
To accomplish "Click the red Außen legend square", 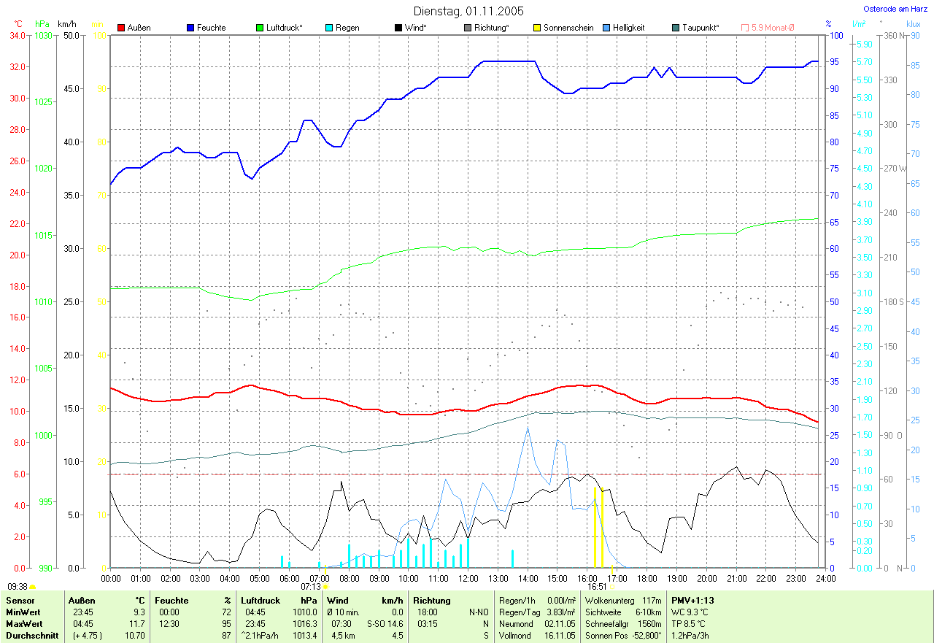I will click(x=121, y=28).
